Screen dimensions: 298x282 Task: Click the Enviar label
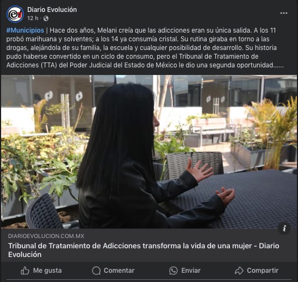(191, 271)
